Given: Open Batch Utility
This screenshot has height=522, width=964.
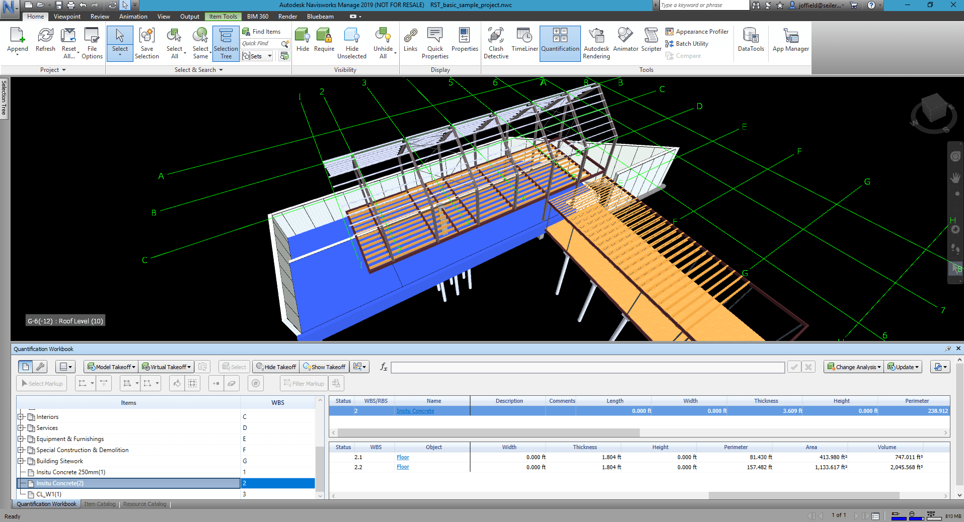Looking at the screenshot, I should pos(687,44).
